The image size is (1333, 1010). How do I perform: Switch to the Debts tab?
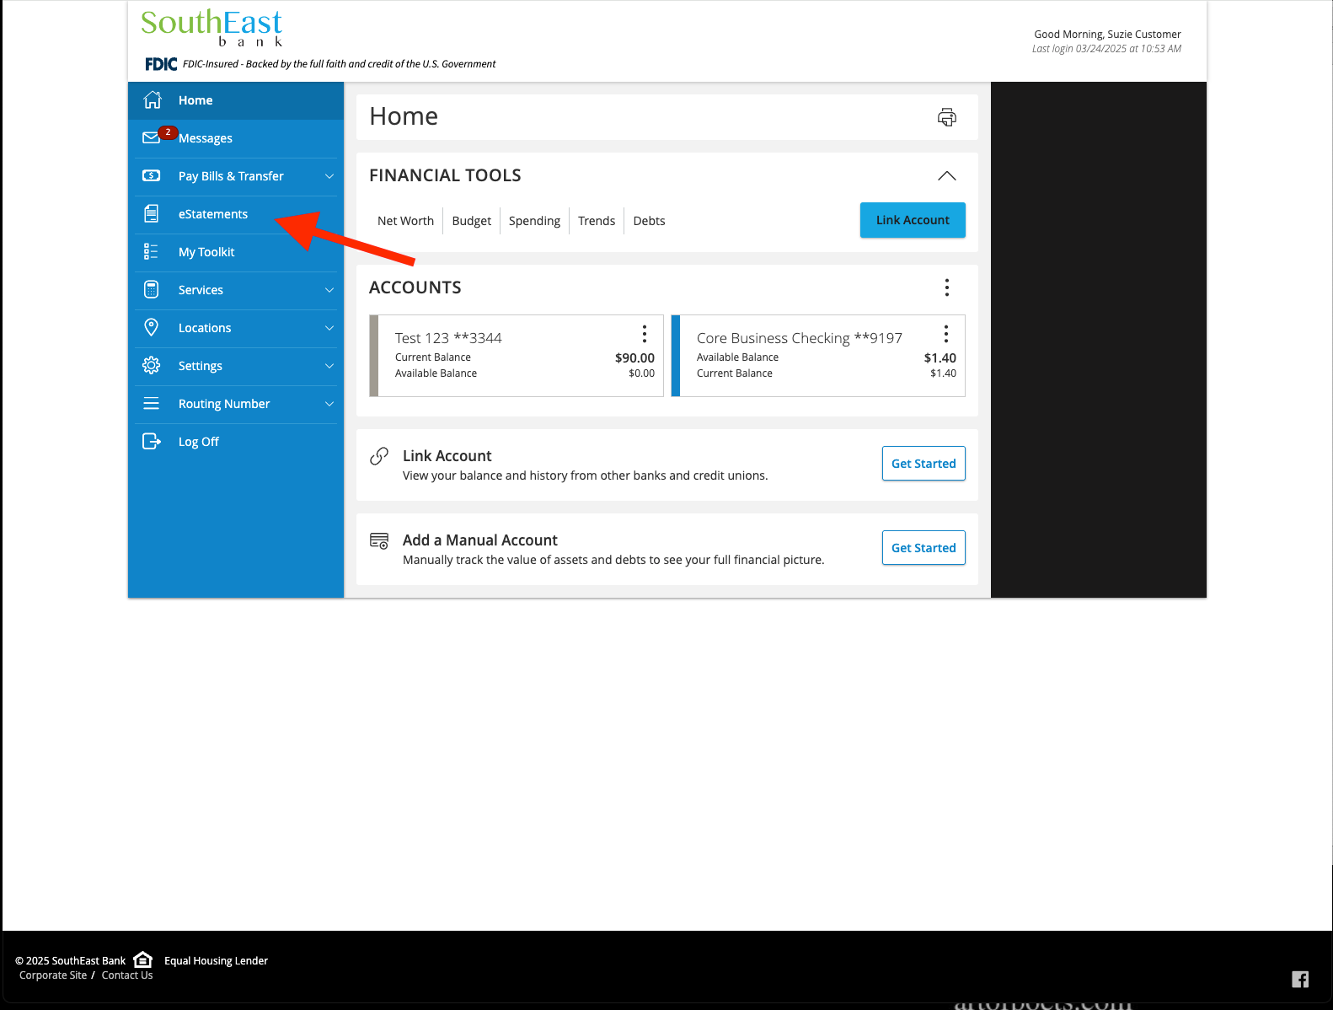649,221
